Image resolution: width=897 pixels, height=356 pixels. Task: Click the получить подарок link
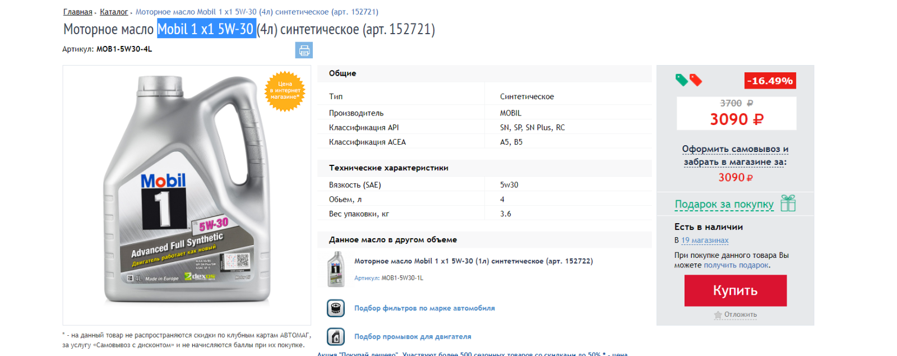(736, 265)
